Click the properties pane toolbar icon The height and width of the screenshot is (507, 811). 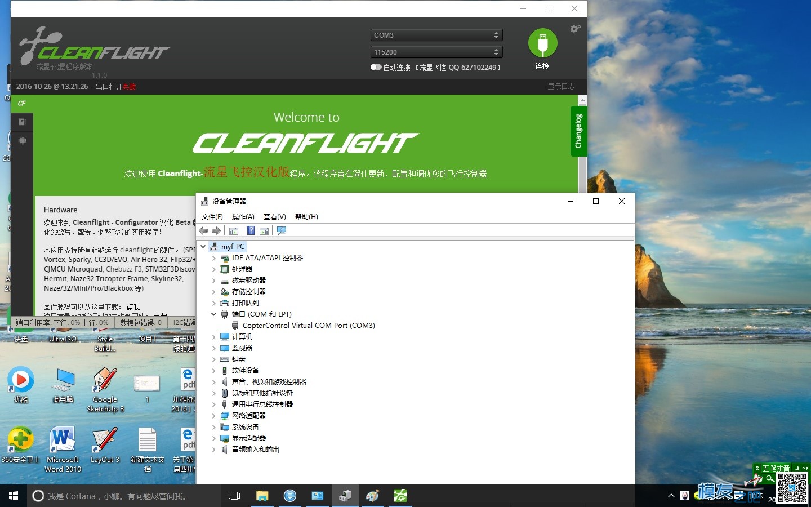coord(264,230)
